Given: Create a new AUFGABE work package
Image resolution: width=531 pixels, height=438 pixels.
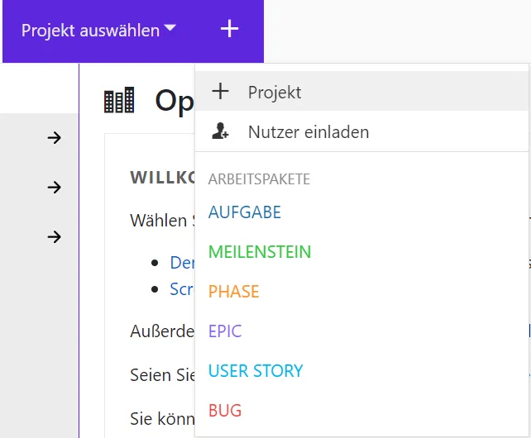Looking at the screenshot, I should click(x=245, y=212).
